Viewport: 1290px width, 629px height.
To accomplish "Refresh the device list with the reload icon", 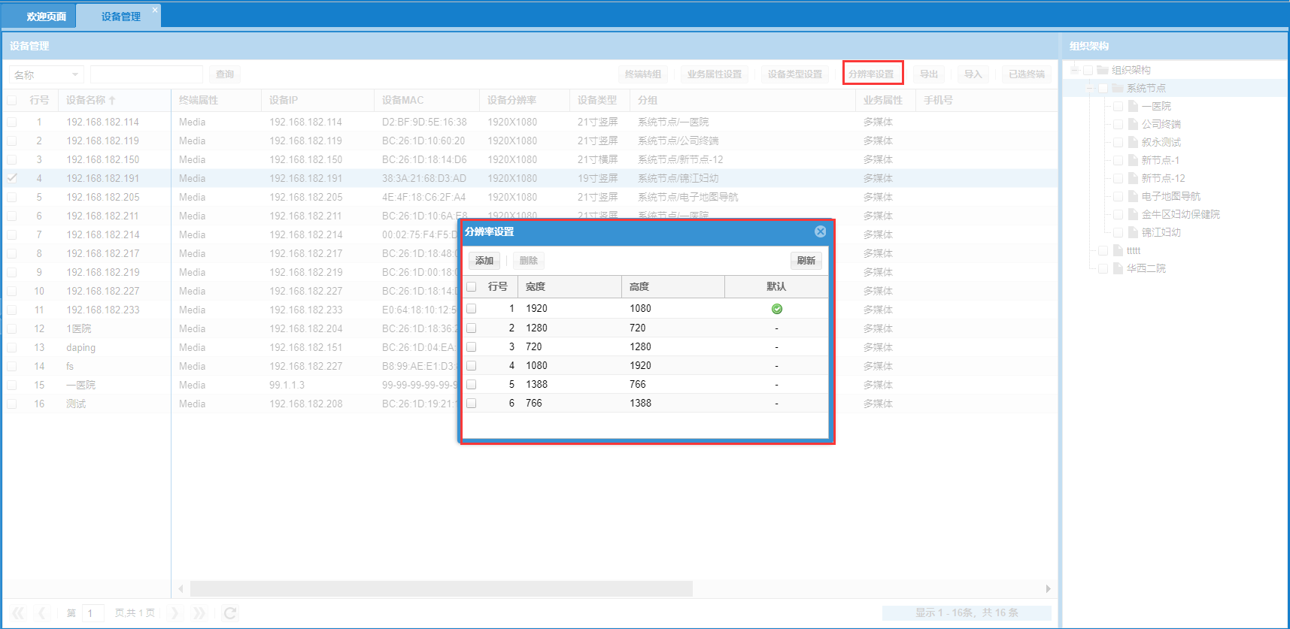I will pos(230,613).
